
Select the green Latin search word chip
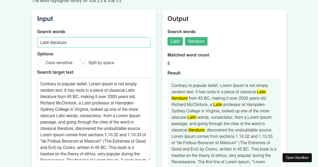[x=175, y=41]
